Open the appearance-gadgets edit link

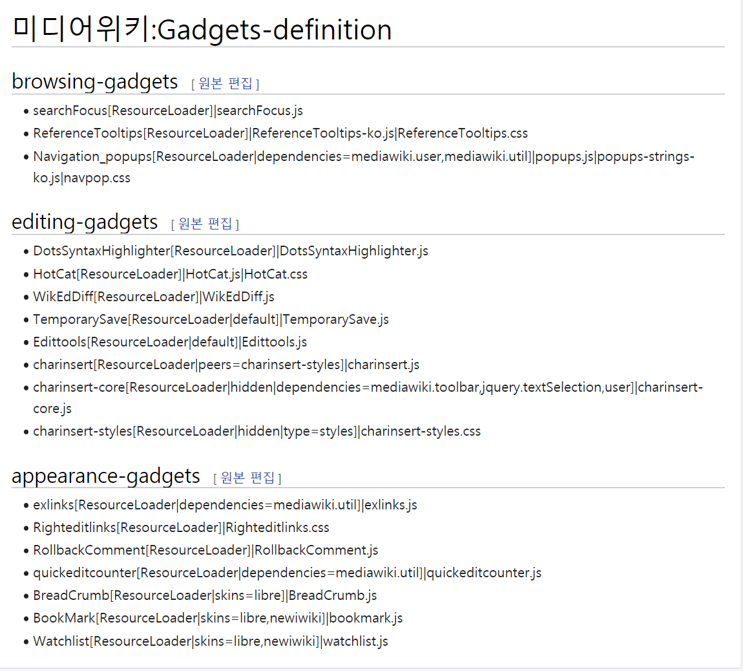[x=247, y=478]
